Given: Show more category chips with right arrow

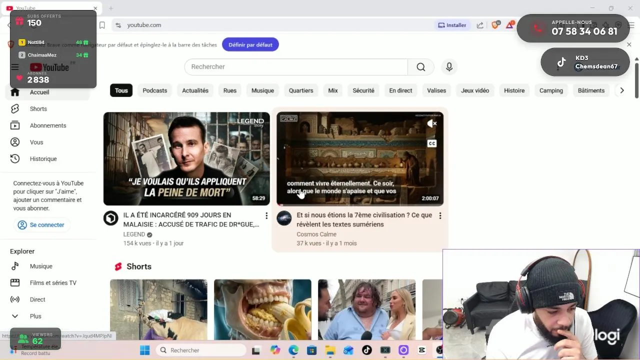Looking at the screenshot, I should click(621, 90).
